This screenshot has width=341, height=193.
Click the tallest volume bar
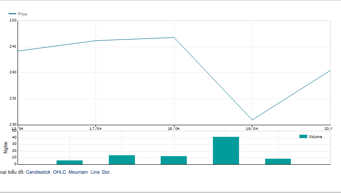(x=226, y=151)
